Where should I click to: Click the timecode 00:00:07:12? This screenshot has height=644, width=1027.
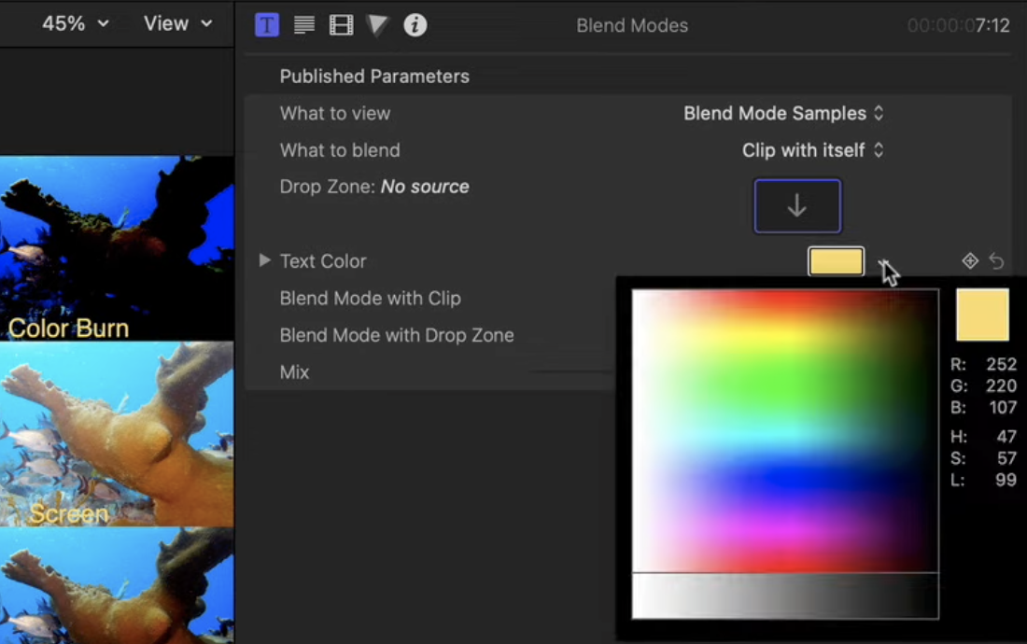tap(958, 25)
